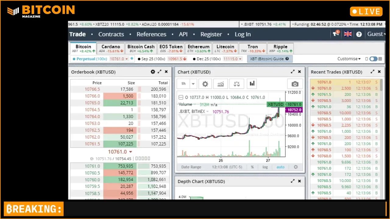Expand the Chart panel to fullscreen
Screen dimensions: 390x219
point(293,72)
